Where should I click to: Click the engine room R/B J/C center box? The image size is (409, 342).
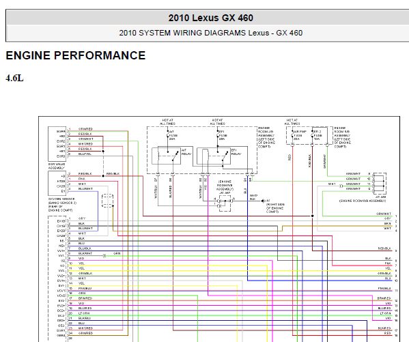tap(225, 203)
